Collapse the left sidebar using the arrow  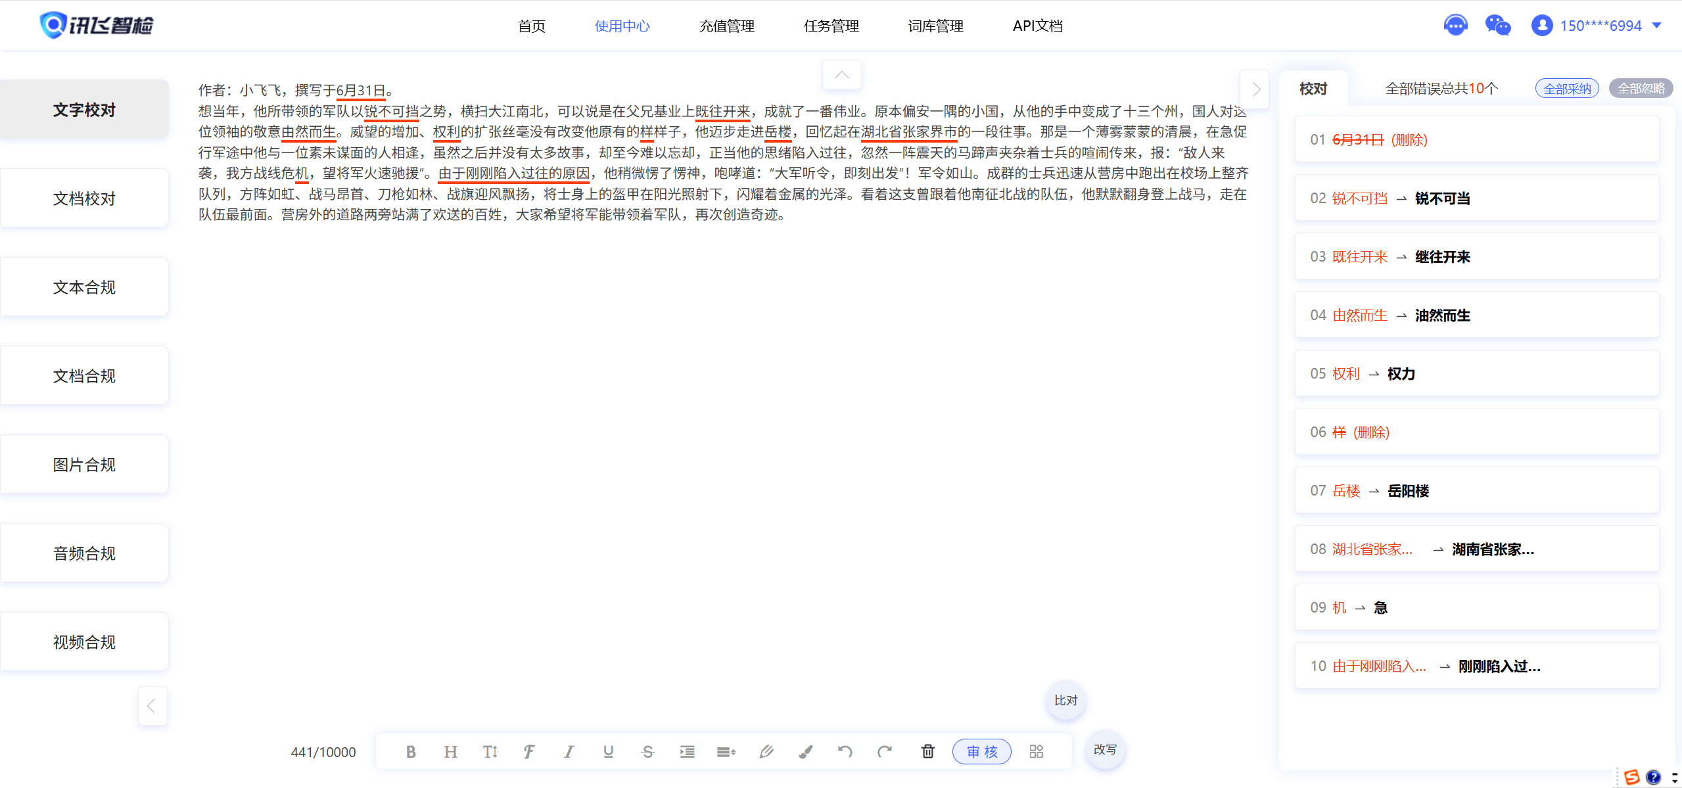tap(152, 705)
